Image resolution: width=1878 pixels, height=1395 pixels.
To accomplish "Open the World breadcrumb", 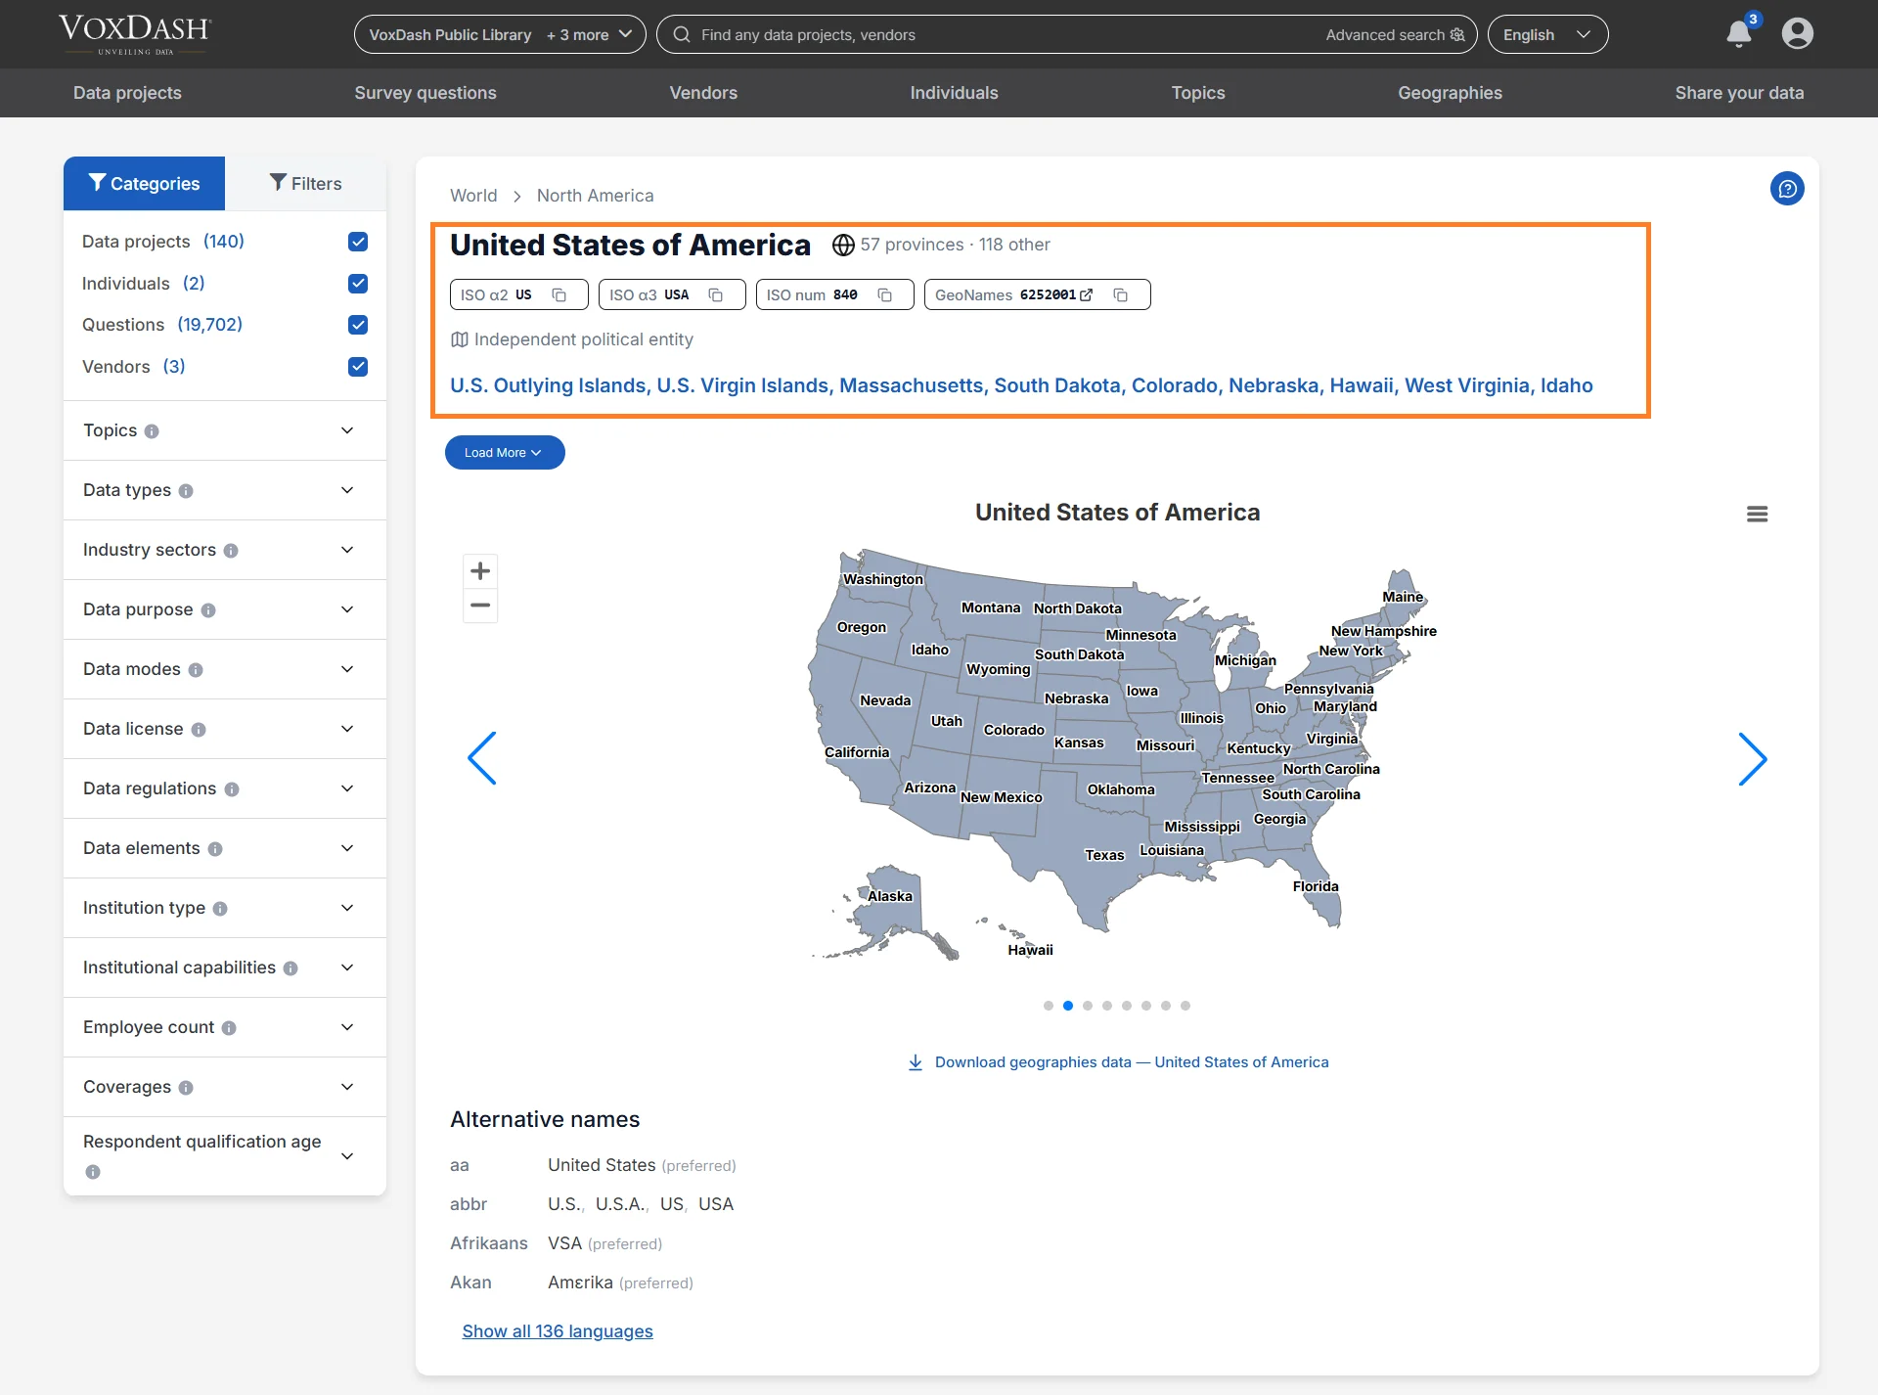I will (x=473, y=196).
